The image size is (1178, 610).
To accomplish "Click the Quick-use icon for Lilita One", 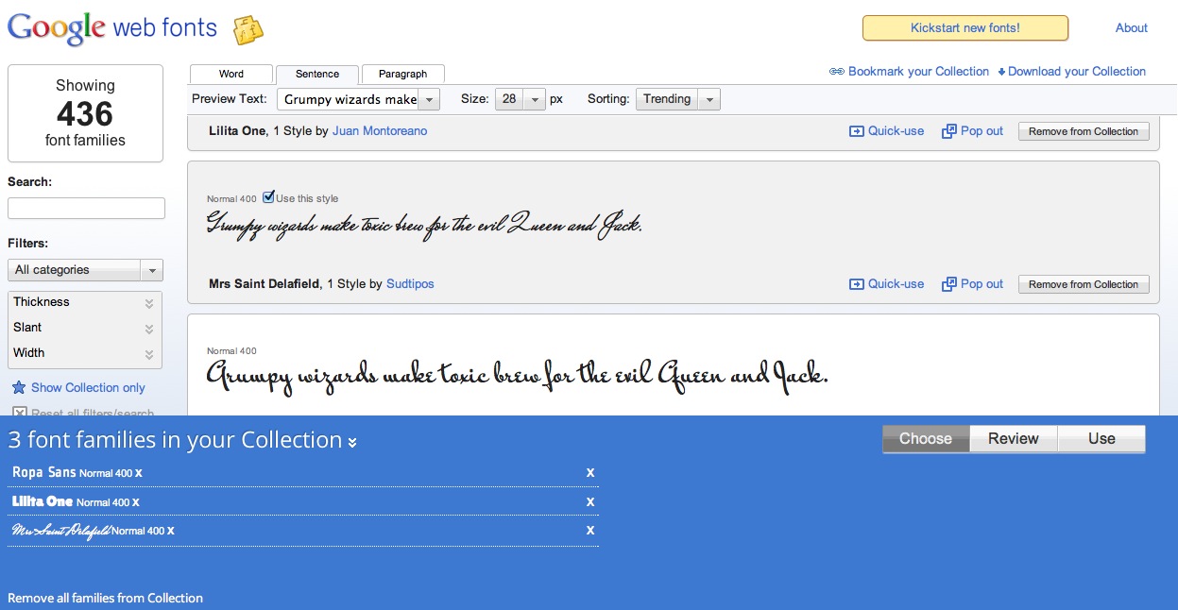I will tap(857, 131).
